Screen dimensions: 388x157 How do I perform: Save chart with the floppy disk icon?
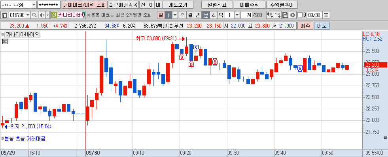pos(285,15)
